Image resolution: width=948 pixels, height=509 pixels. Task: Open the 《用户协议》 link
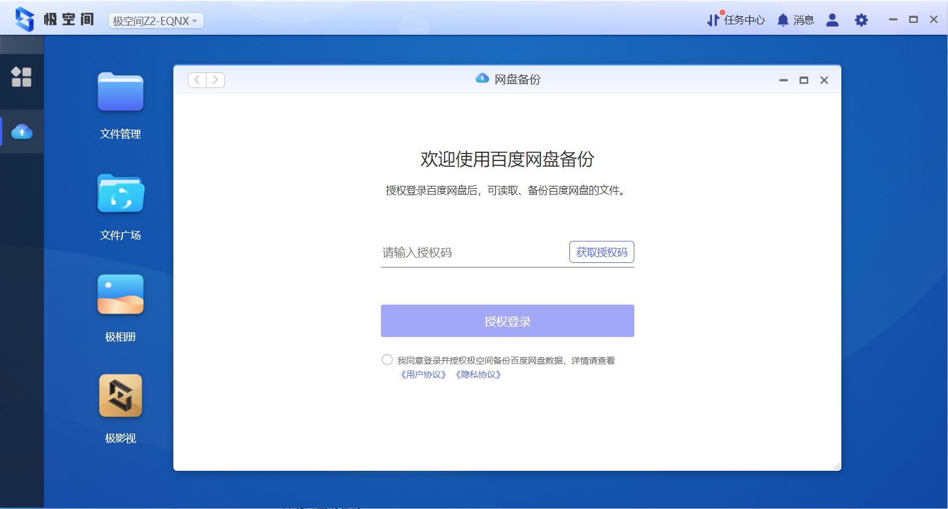tap(423, 375)
